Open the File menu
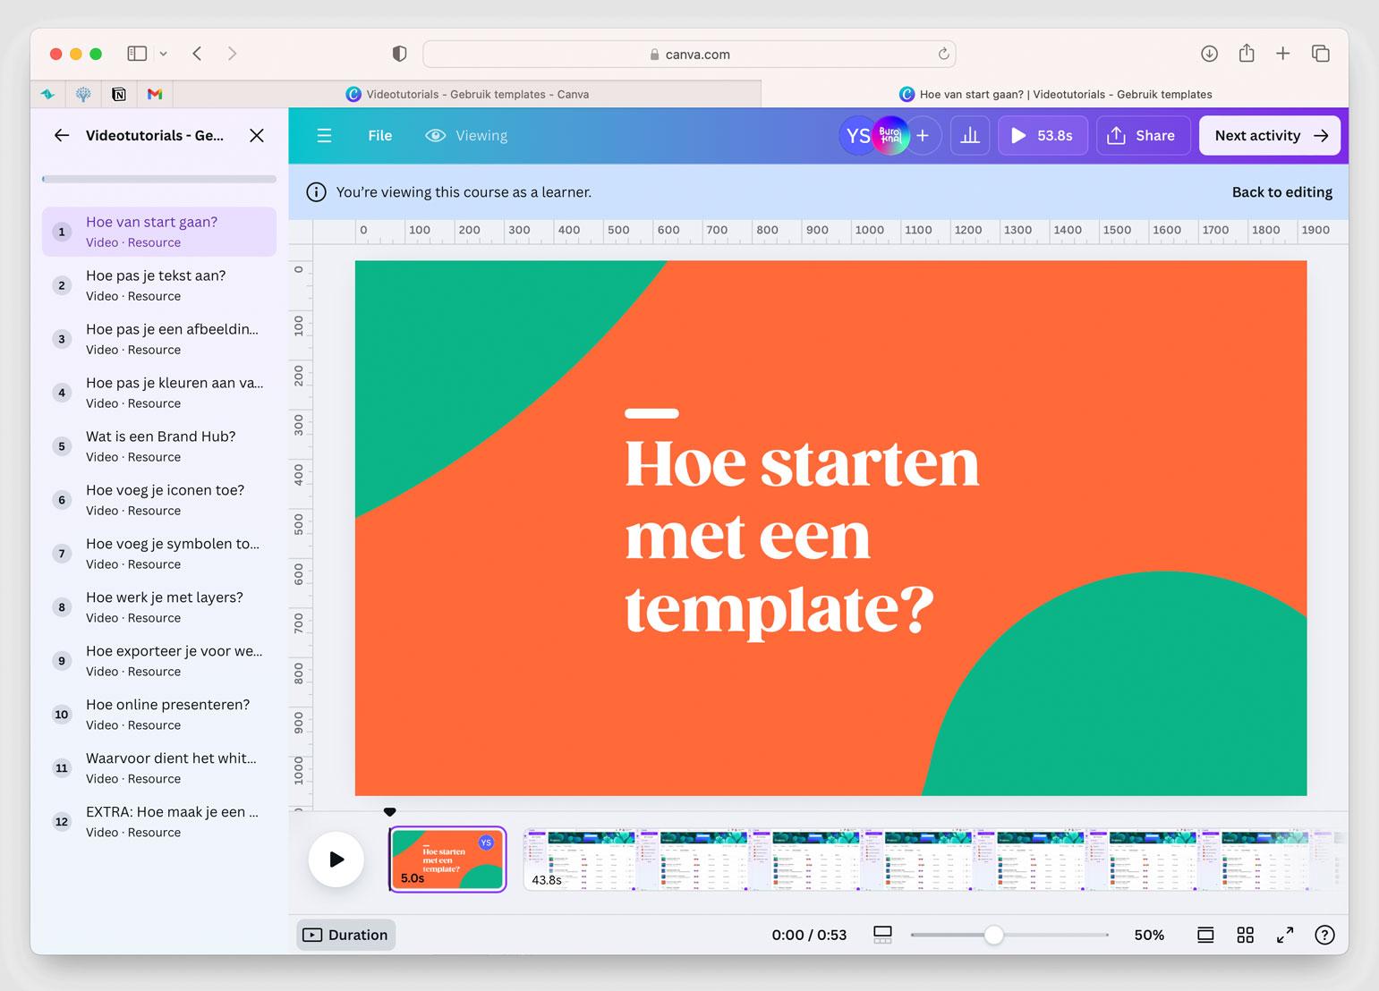Screen dimensions: 1379x991 tap(379, 136)
